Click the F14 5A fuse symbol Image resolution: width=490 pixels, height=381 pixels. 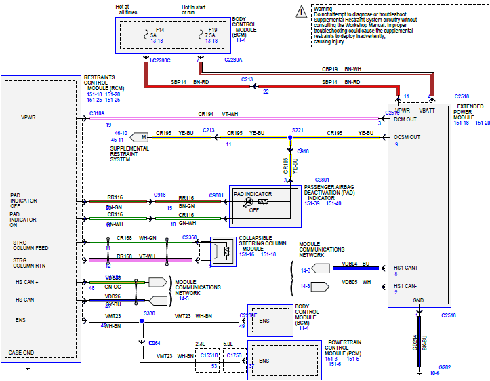click(x=146, y=35)
